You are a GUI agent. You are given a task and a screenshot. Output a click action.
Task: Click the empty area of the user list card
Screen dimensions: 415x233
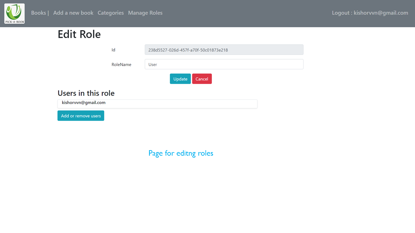(x=182, y=104)
